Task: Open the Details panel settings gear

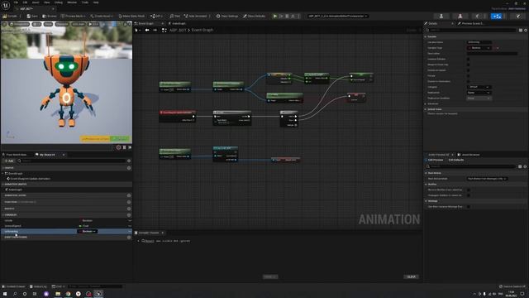Action: (x=526, y=30)
